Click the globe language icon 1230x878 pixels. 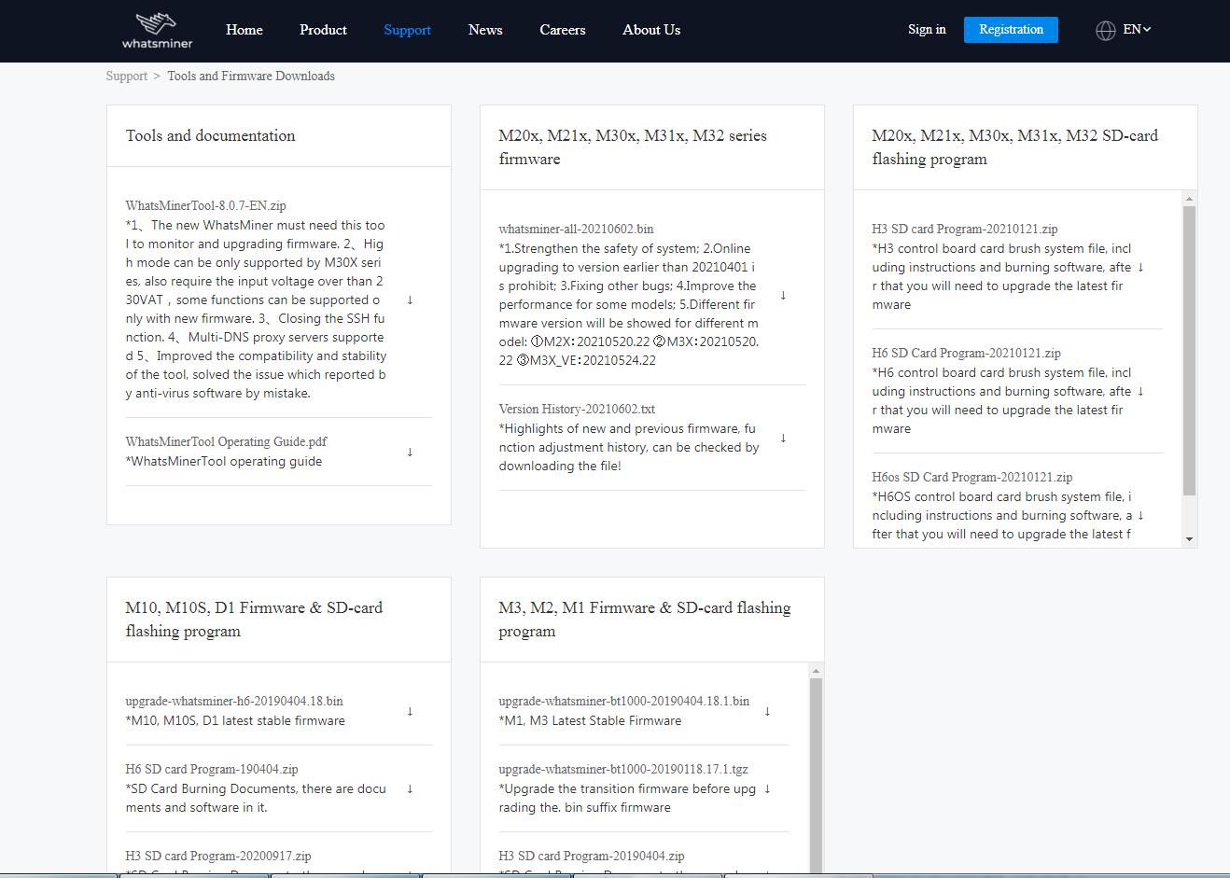(1105, 30)
